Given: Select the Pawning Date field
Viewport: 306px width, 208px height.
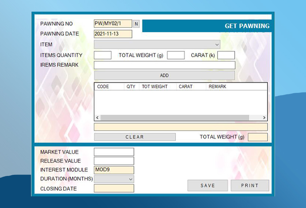Looking at the screenshot, I should (x=113, y=34).
